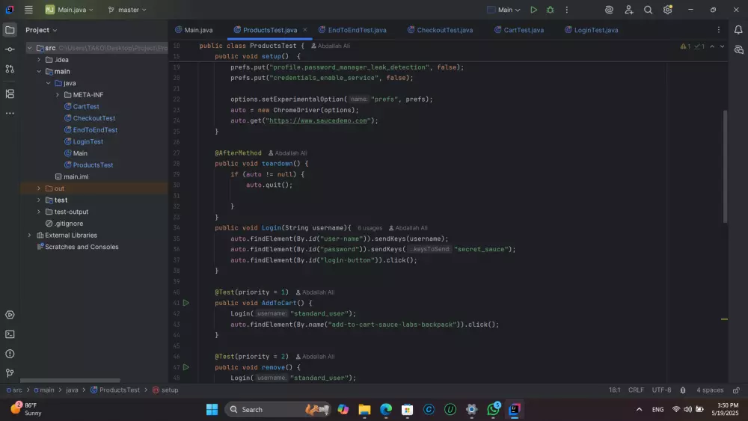This screenshot has width=748, height=421.
Task: Open Git tool window
Action: [x=10, y=373]
